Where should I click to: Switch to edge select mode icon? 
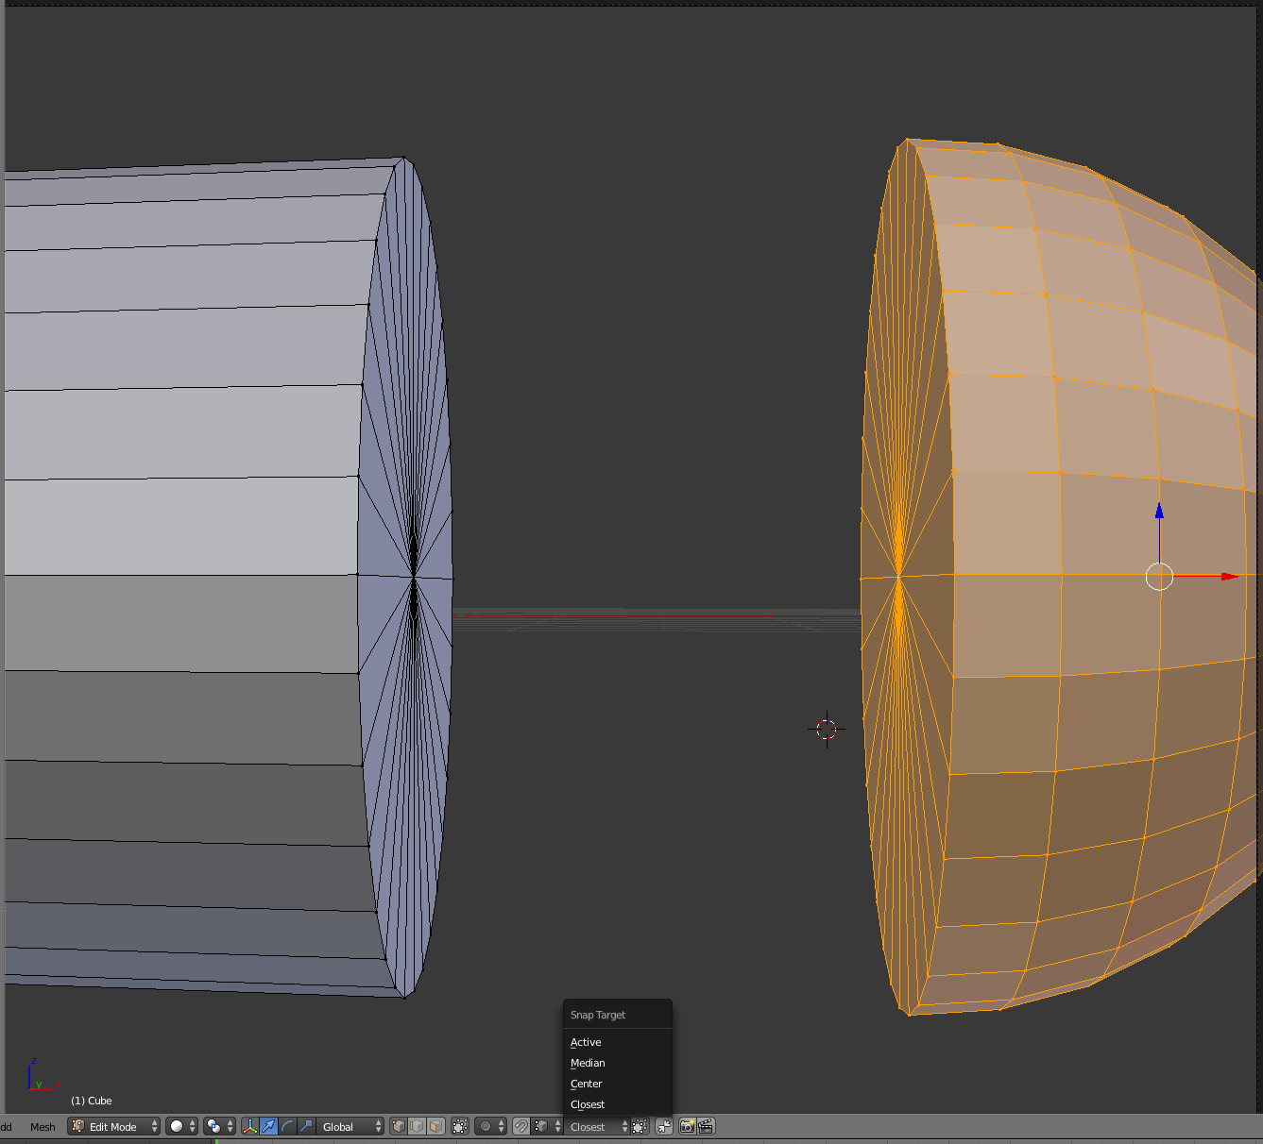418,1126
